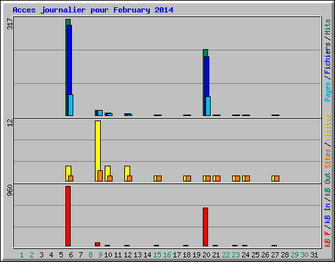
Task: Click the '317' hits axis maximum label
Action: click(x=10, y=24)
